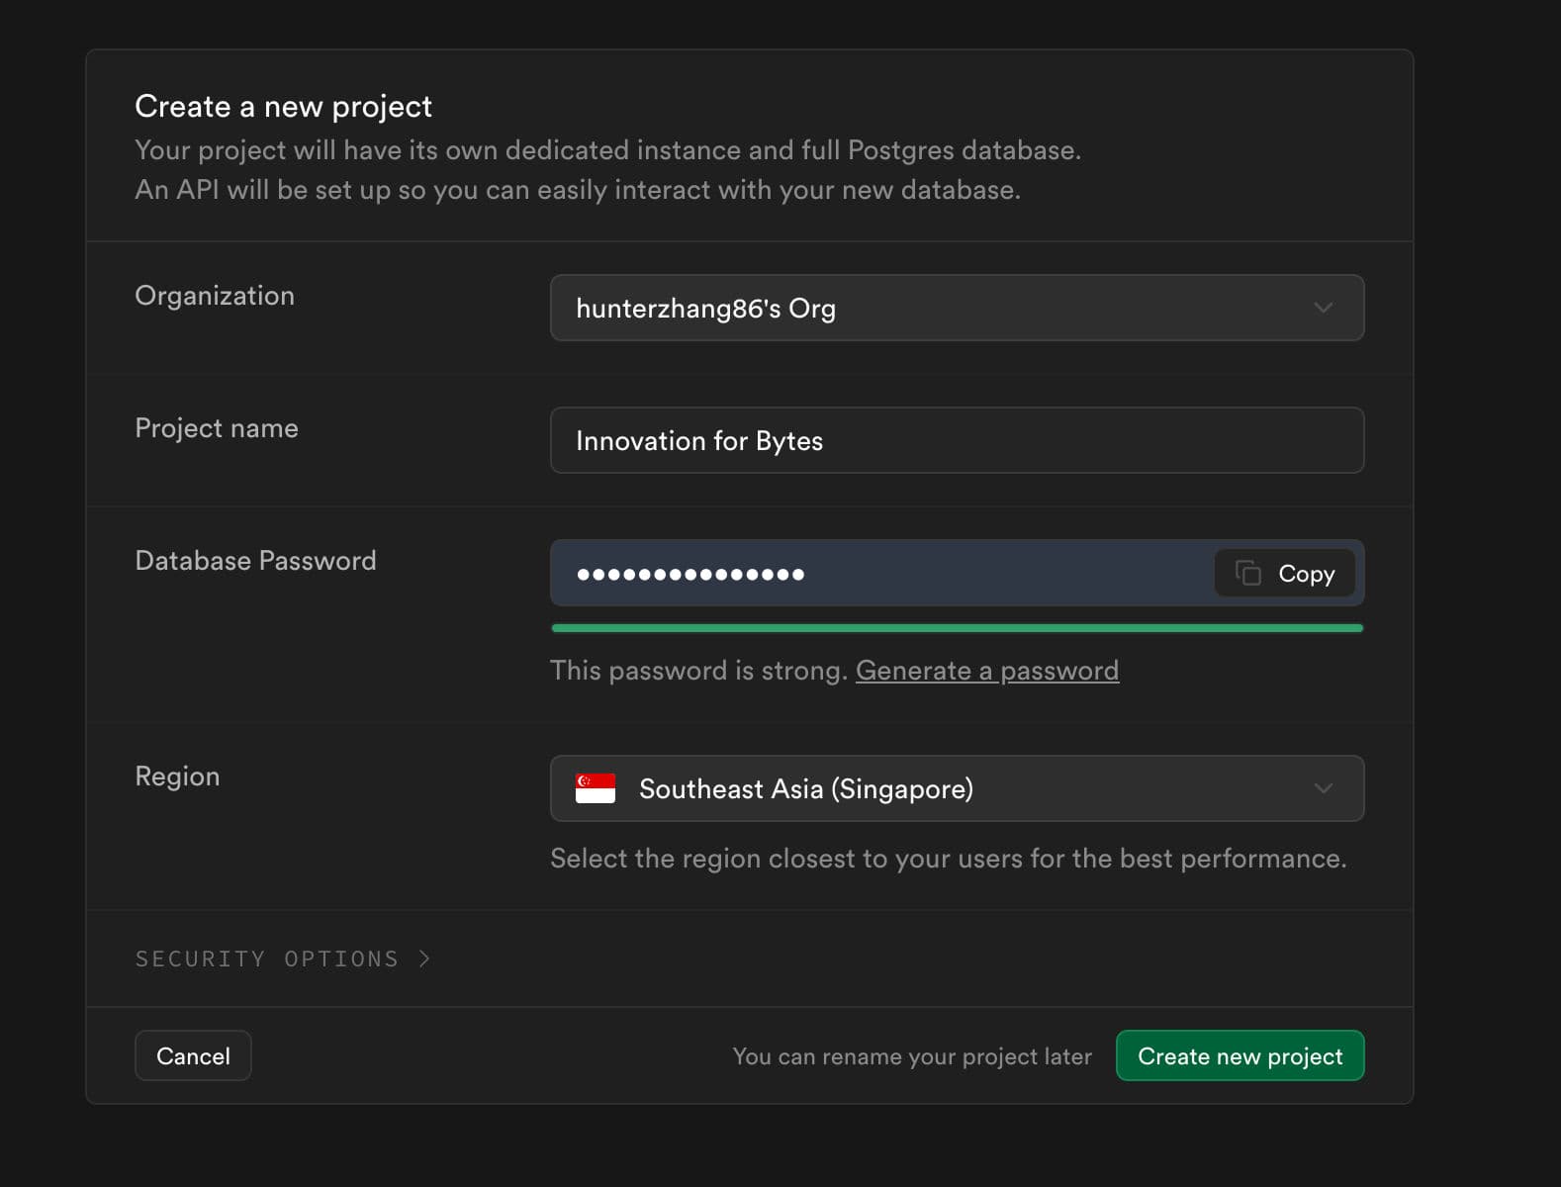Viewport: 1561px width, 1187px height.
Task: Focus the Project name input field
Action: tap(956, 440)
